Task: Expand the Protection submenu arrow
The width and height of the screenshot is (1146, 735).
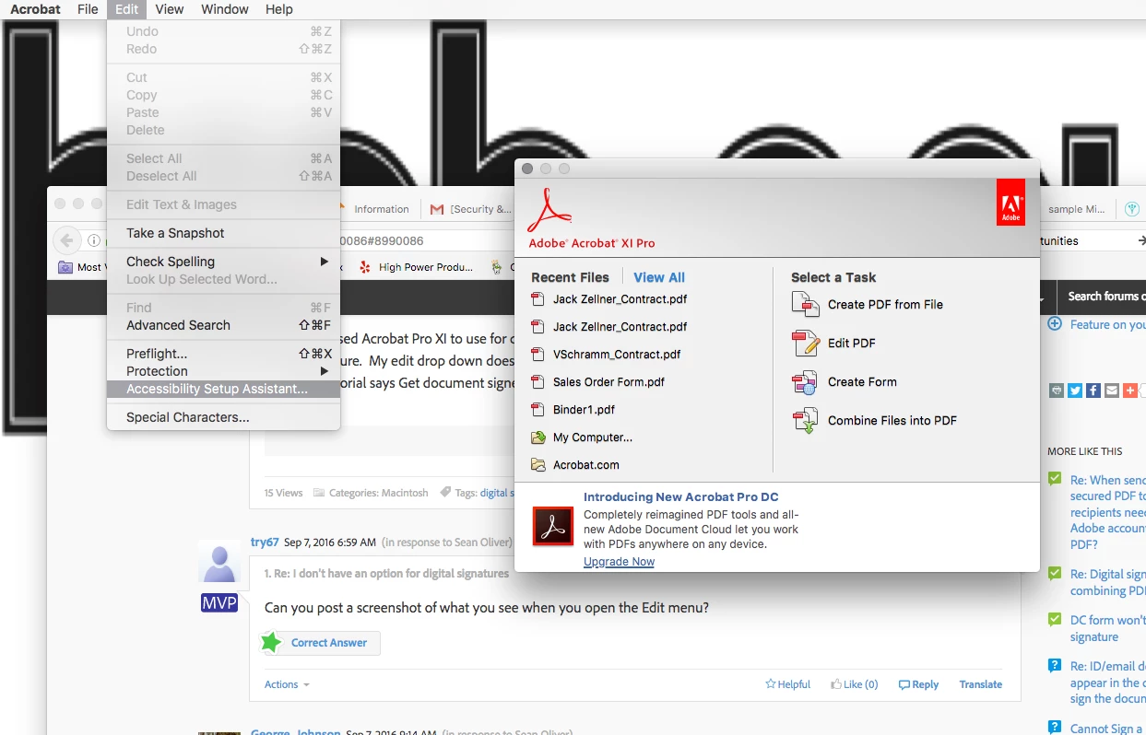Action: pos(324,371)
